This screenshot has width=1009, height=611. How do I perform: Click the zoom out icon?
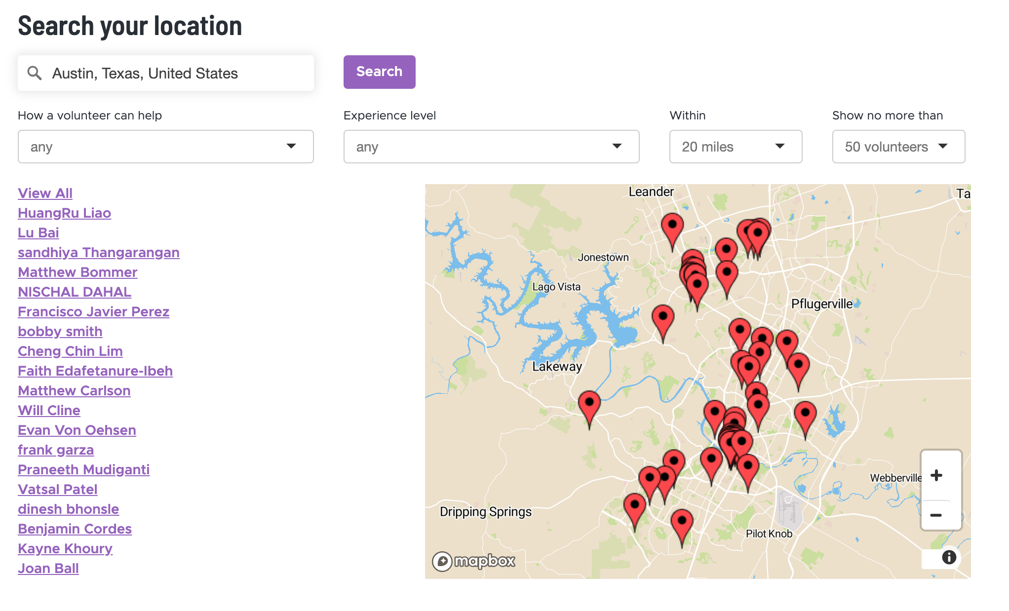(x=937, y=514)
